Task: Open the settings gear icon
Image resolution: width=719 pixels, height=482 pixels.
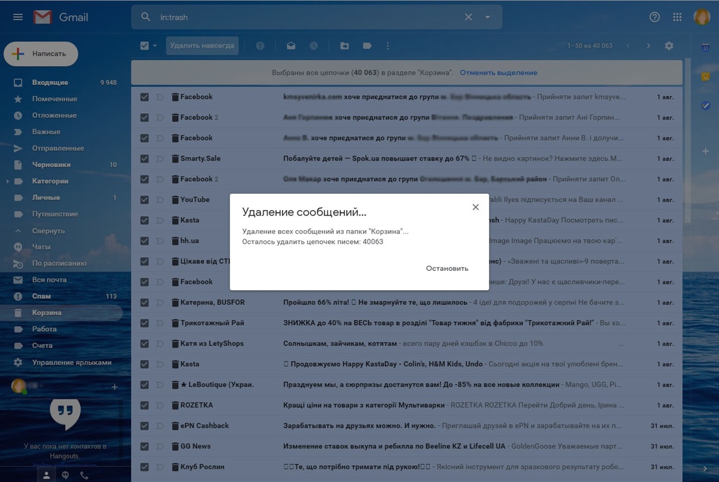Action: tap(669, 46)
